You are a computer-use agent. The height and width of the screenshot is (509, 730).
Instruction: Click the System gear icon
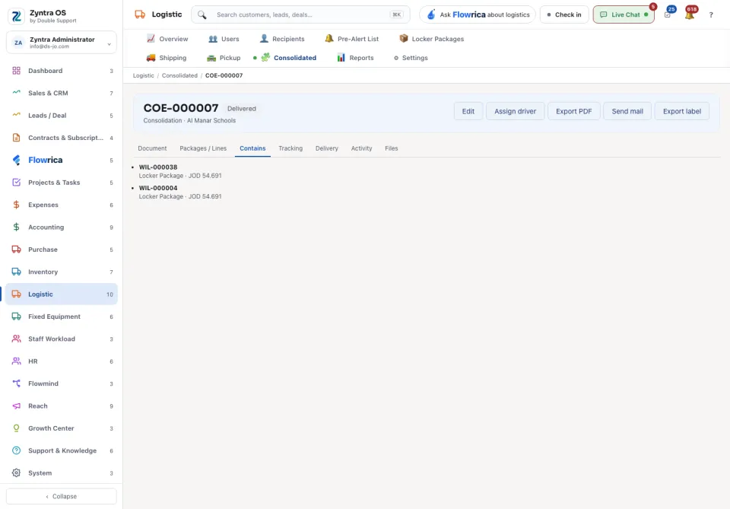click(16, 473)
